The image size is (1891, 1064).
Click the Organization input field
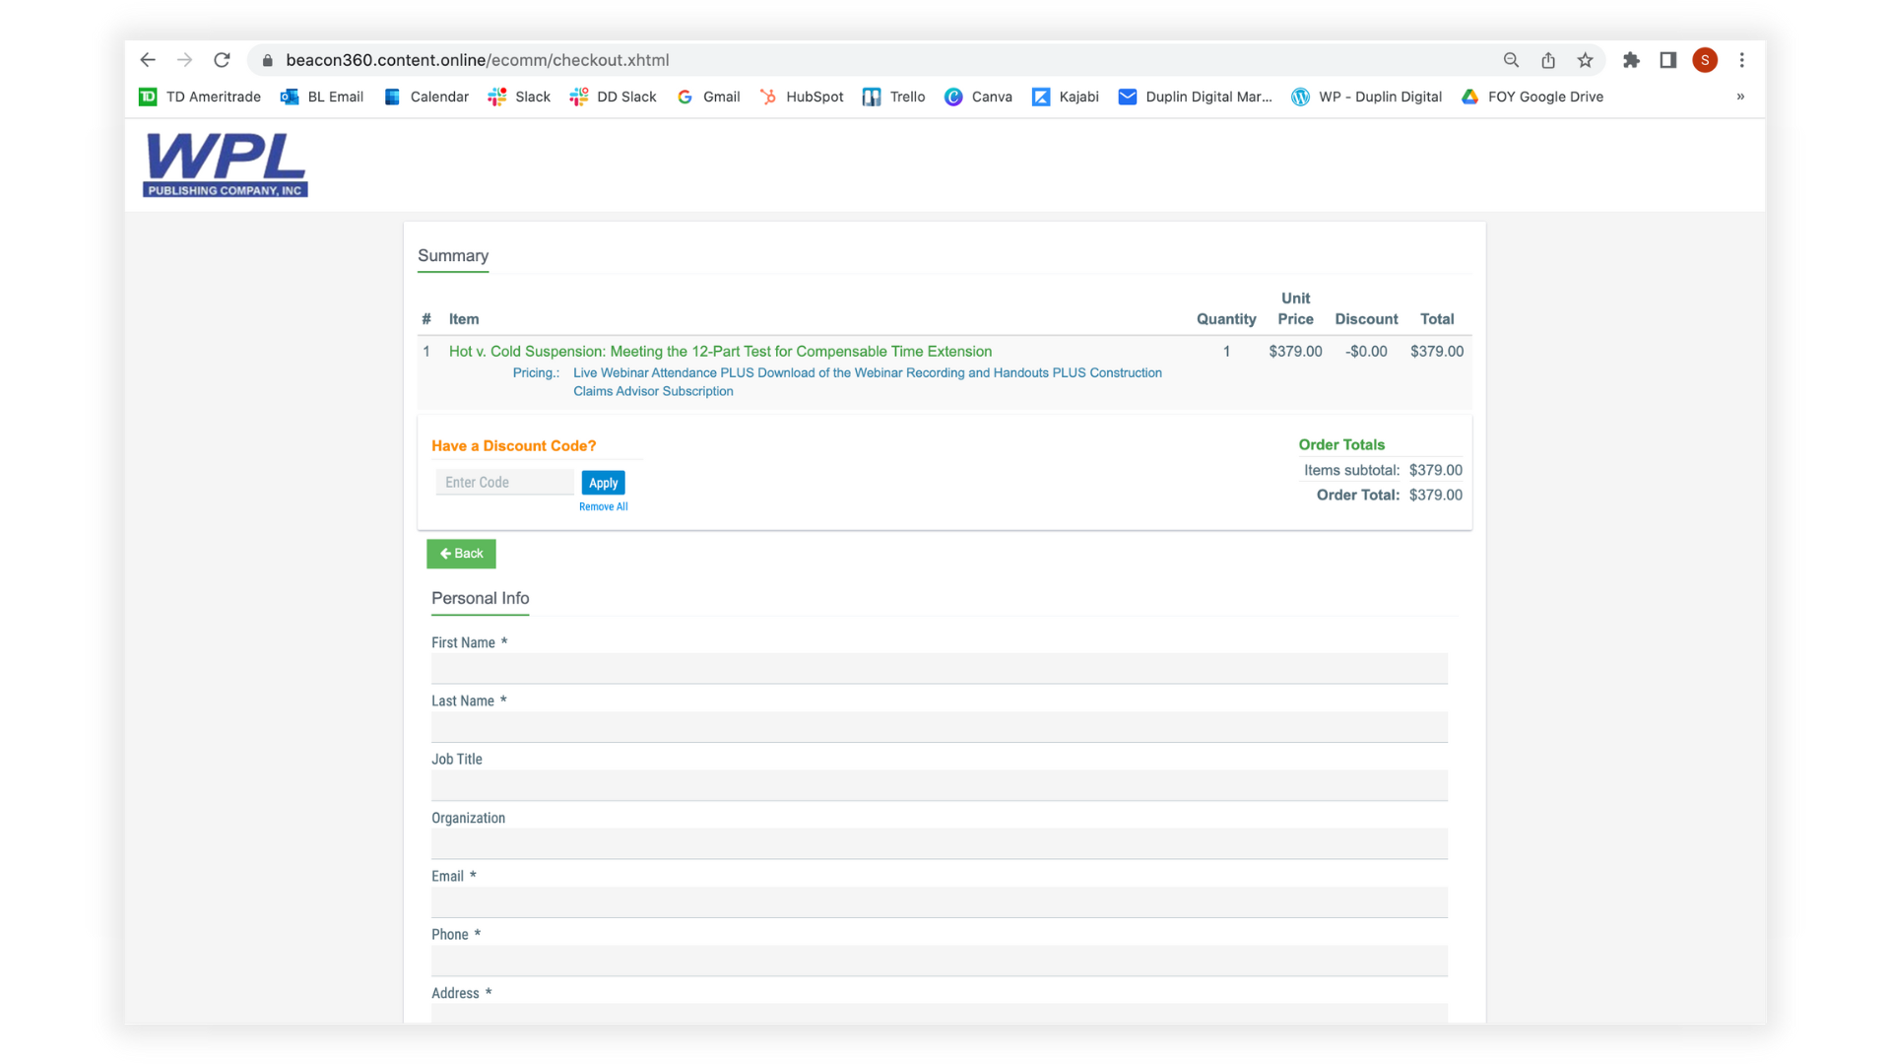point(939,843)
